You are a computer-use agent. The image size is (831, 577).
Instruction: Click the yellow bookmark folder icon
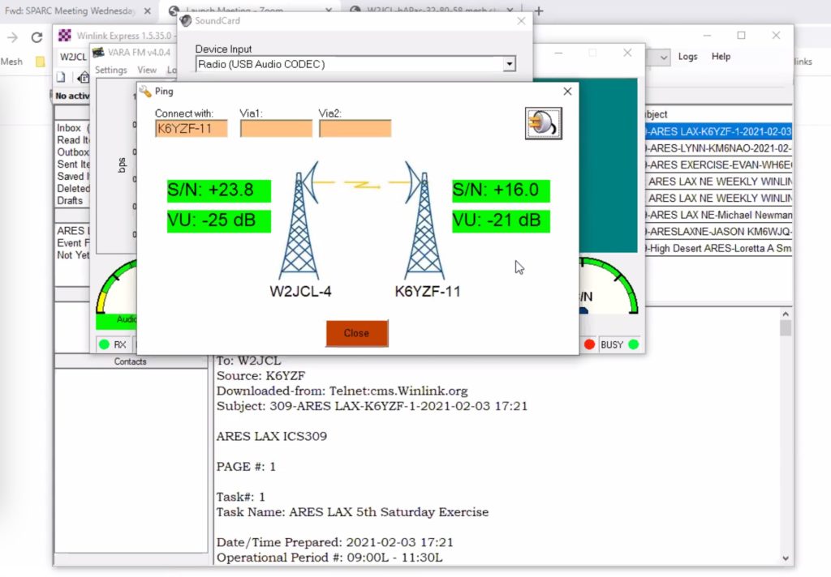[40, 62]
